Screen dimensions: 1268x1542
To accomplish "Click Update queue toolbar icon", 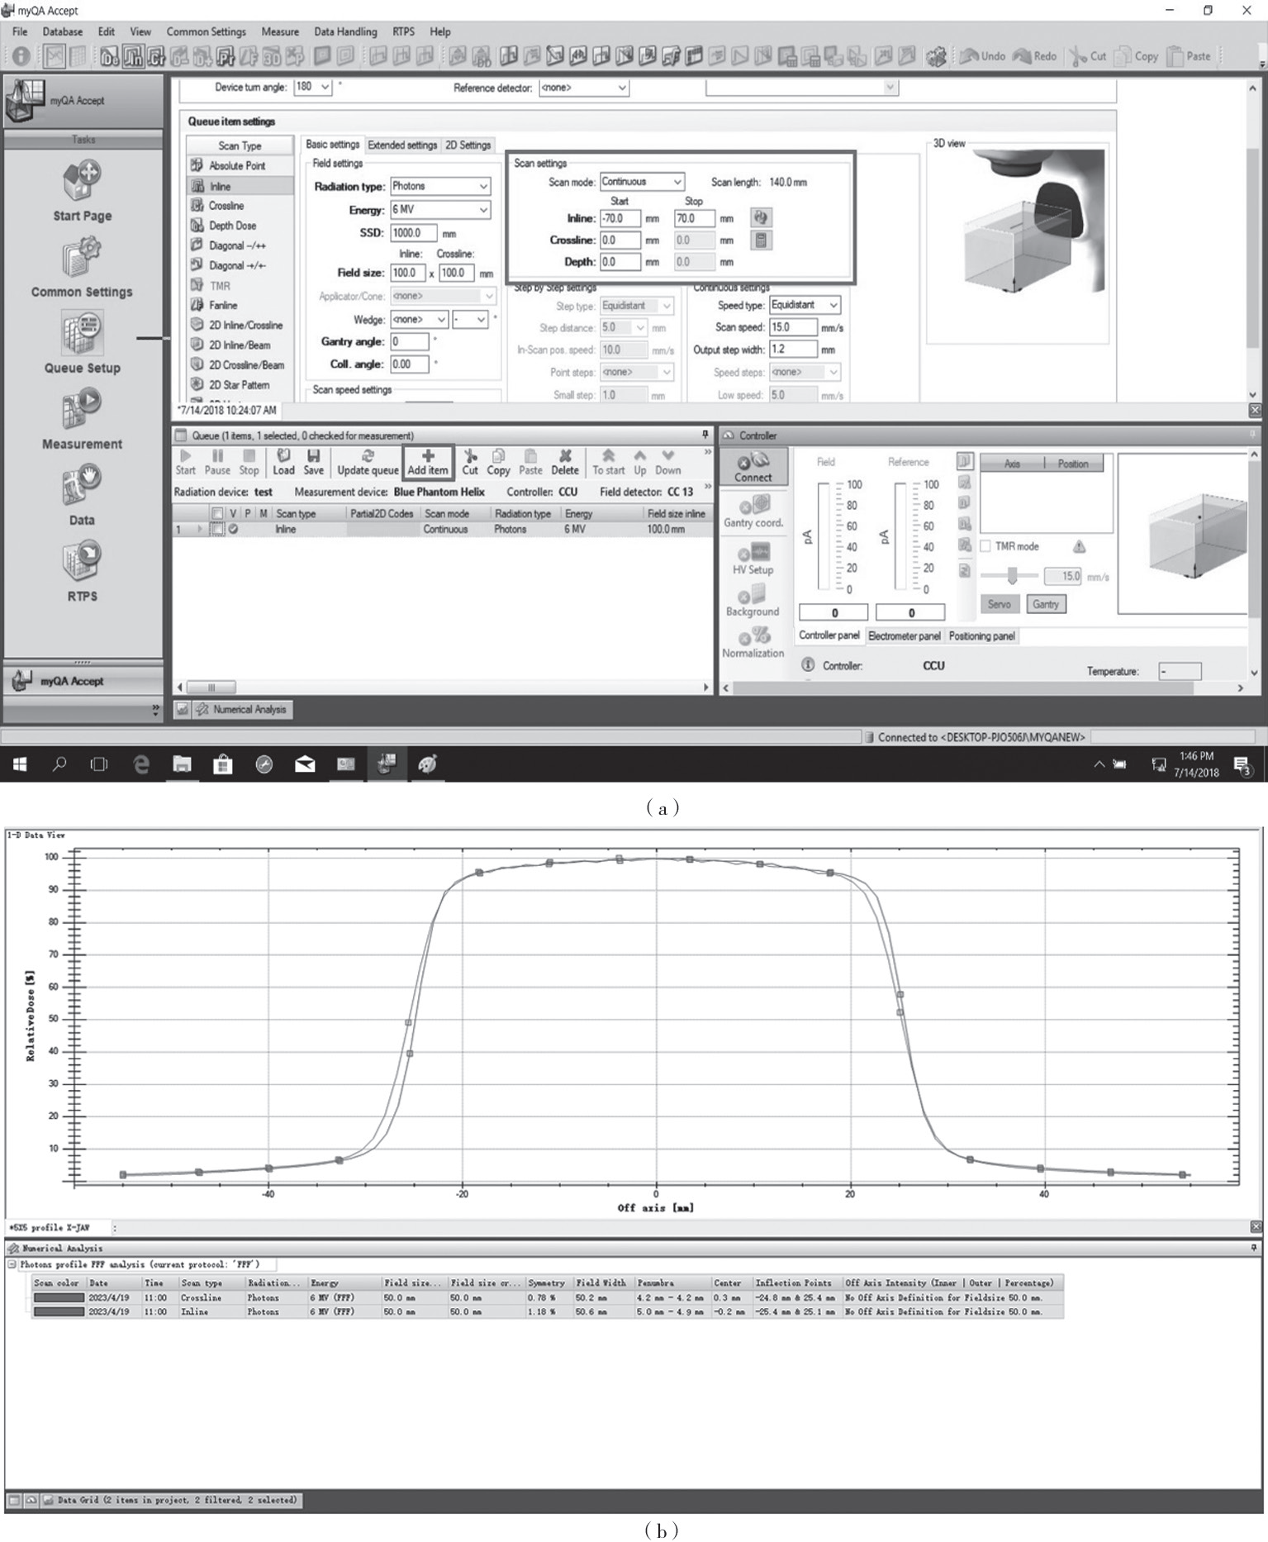I will point(368,462).
